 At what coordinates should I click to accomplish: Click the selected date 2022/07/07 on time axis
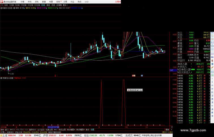coord(53,127)
